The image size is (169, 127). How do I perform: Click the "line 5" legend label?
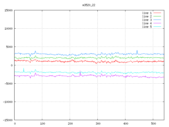pos(147,27)
